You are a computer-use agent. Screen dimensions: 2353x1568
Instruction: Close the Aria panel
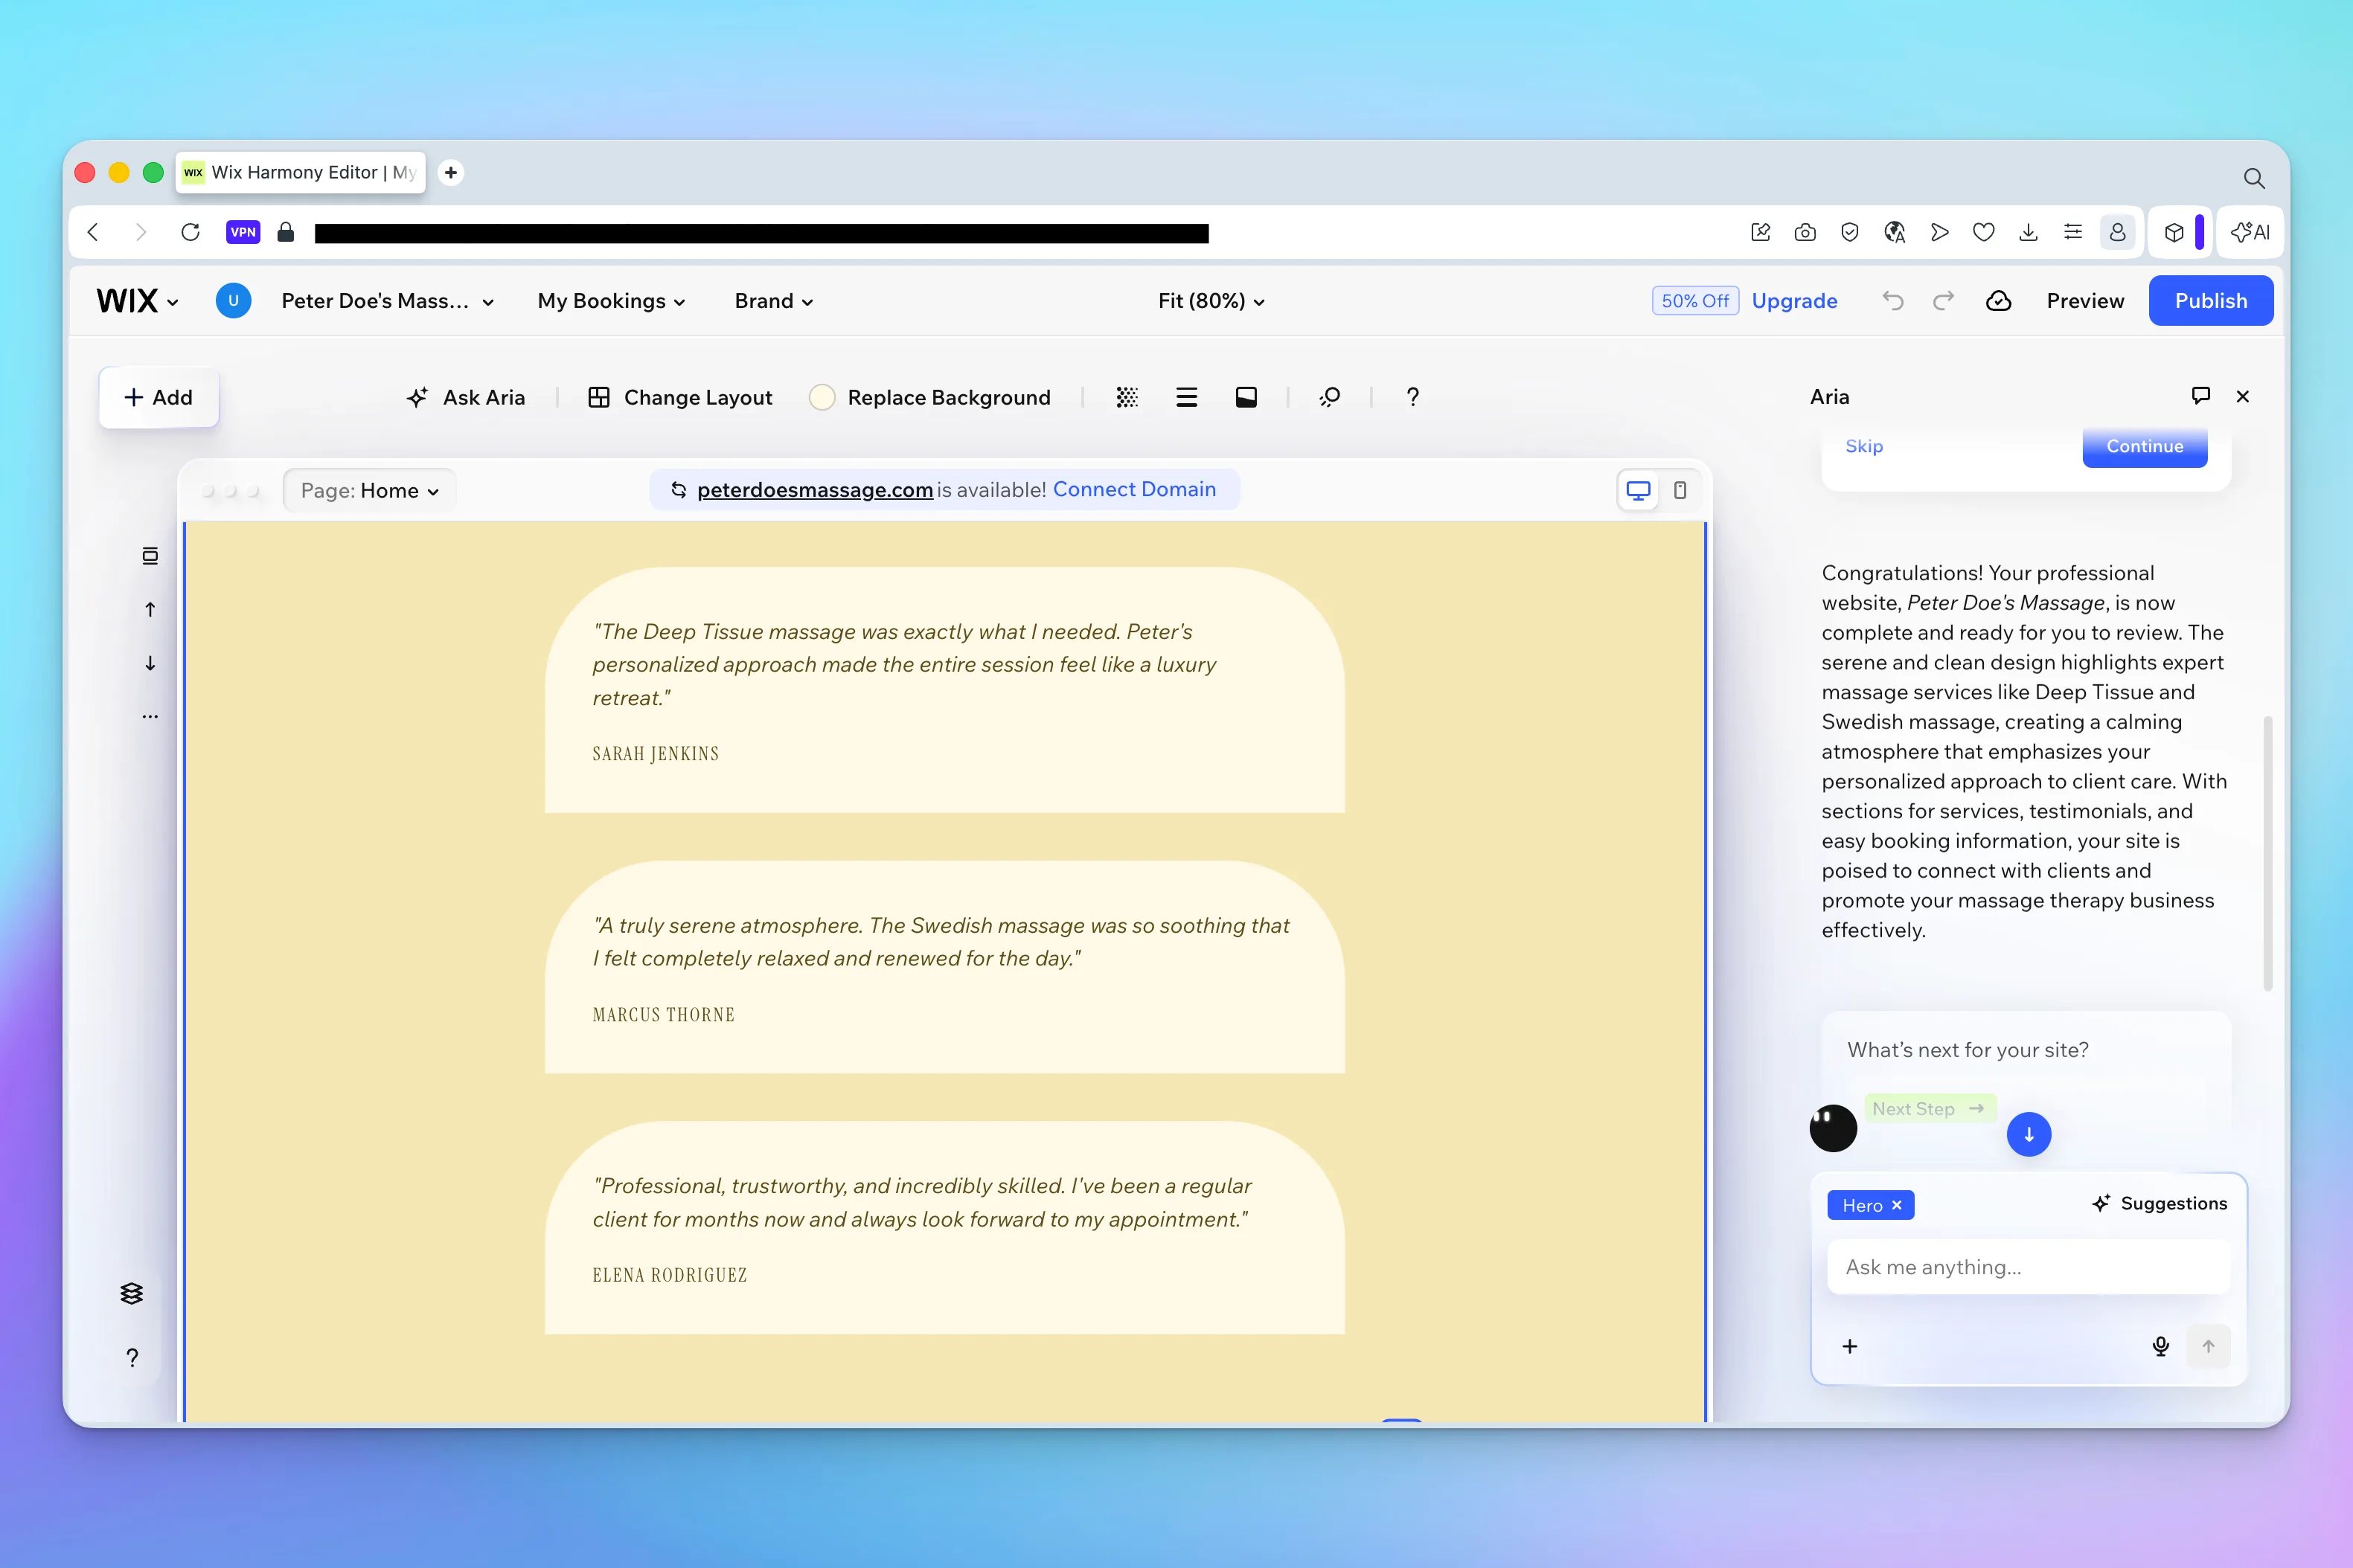click(2243, 396)
